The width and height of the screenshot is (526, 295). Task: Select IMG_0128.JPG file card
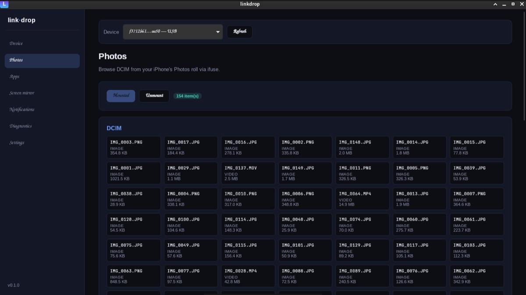point(134,225)
